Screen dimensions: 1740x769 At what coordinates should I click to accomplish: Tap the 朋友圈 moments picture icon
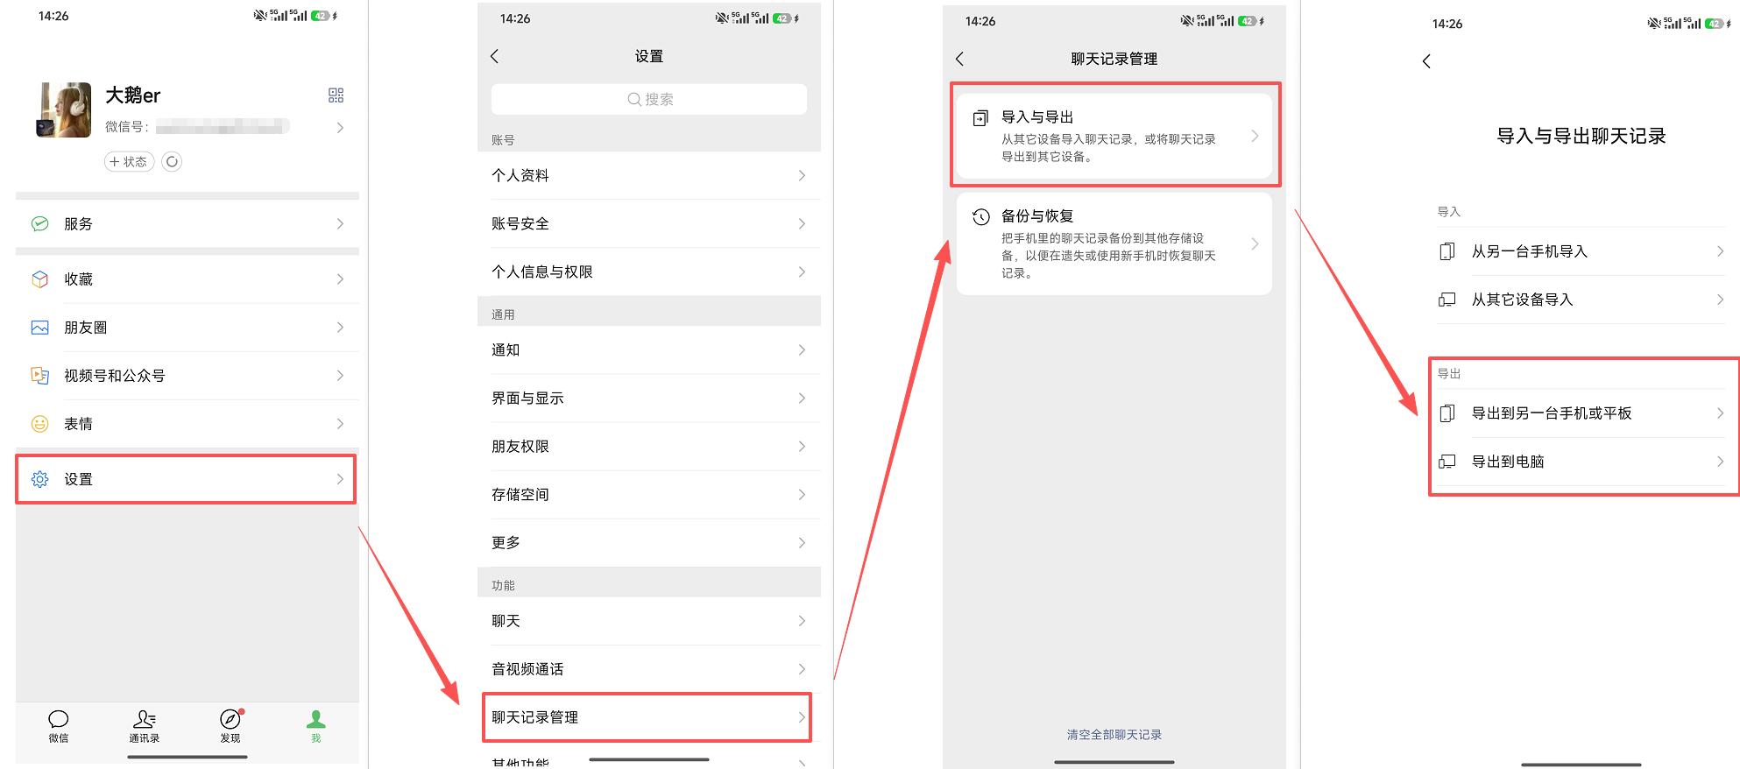click(x=40, y=327)
